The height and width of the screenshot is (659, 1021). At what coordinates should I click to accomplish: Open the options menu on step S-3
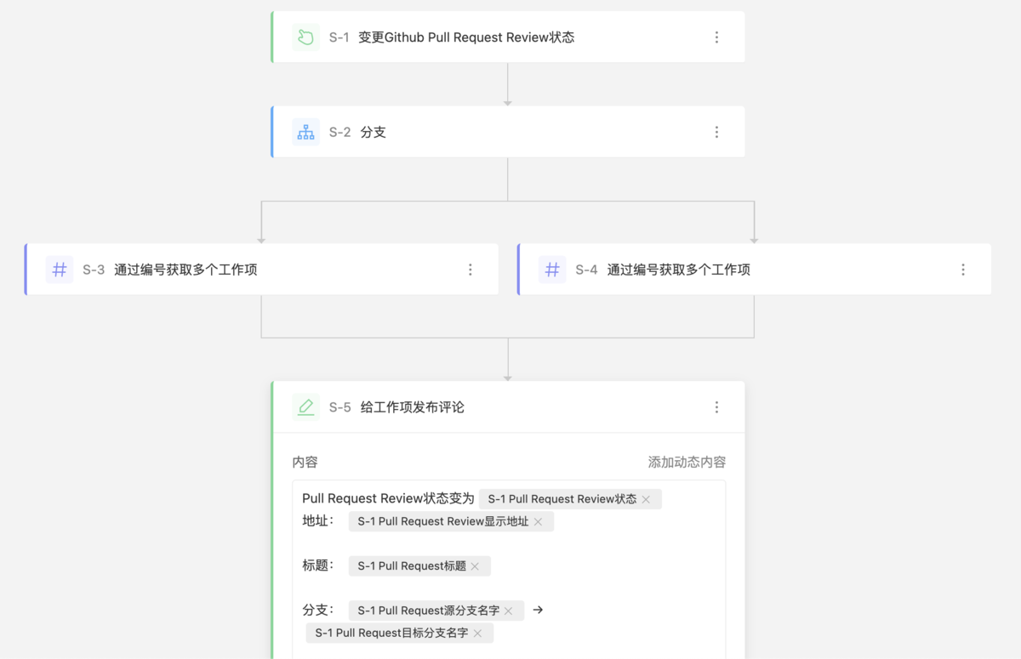471,270
